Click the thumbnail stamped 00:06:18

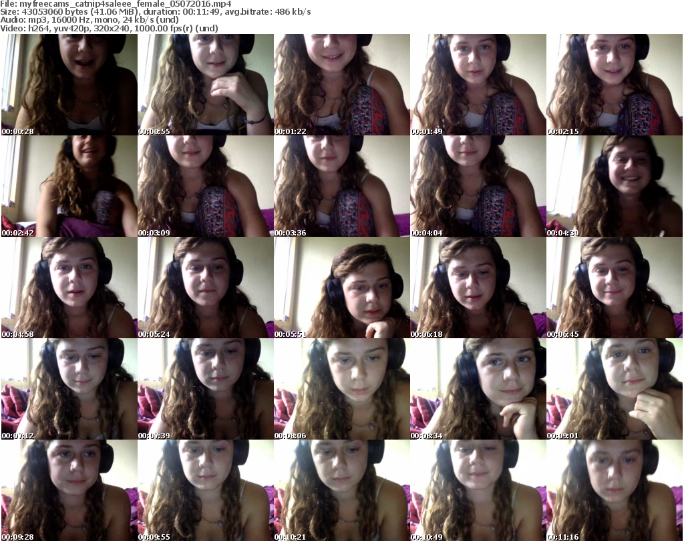pyautogui.click(x=478, y=288)
